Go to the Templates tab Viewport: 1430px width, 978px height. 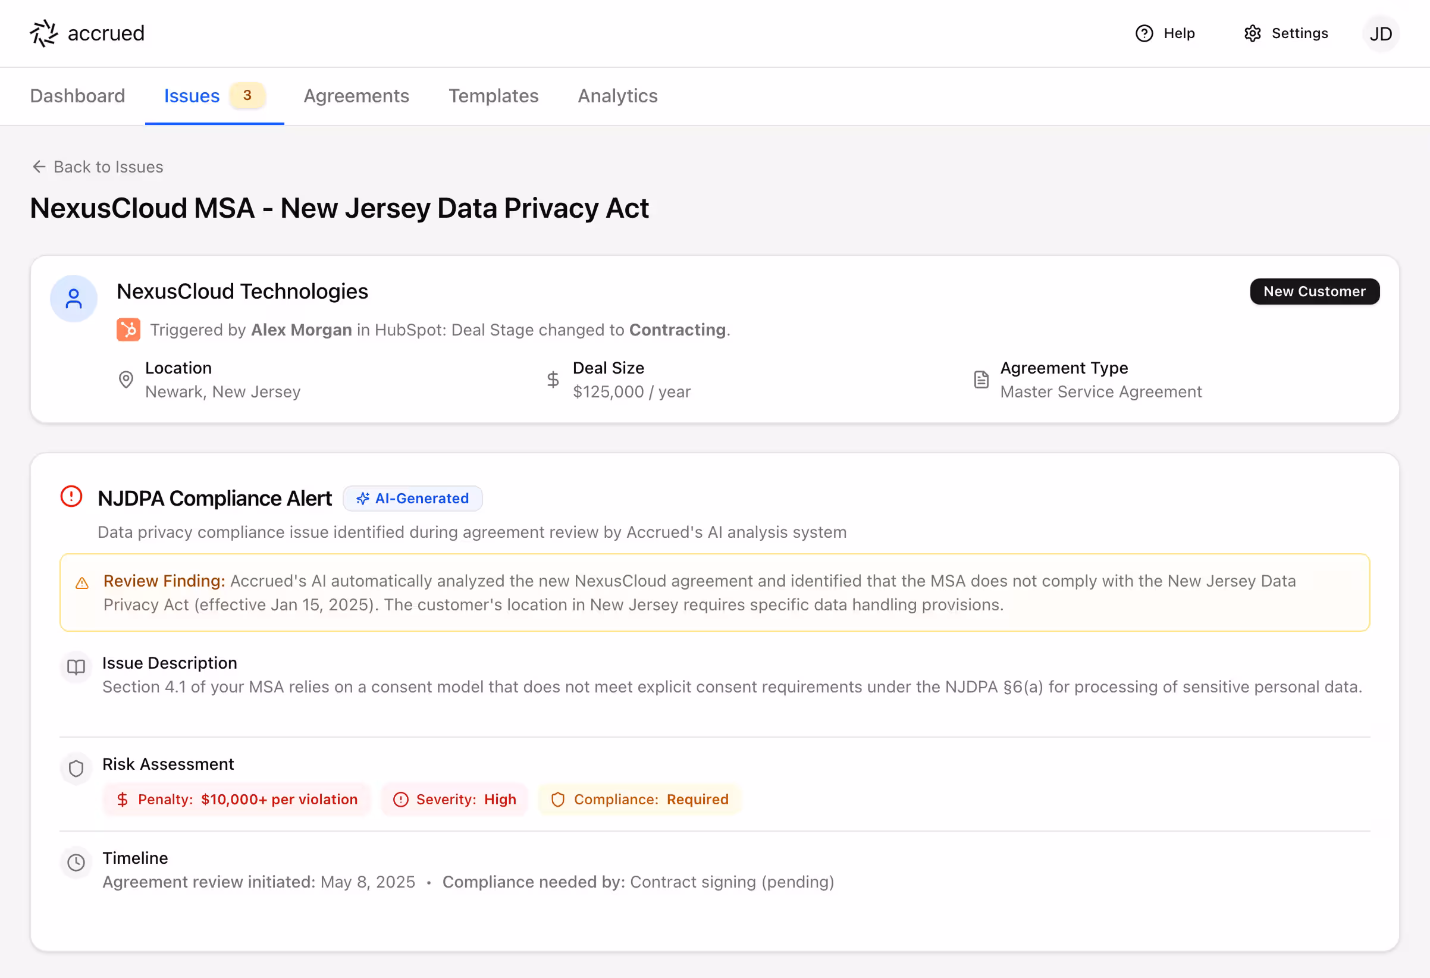[494, 96]
